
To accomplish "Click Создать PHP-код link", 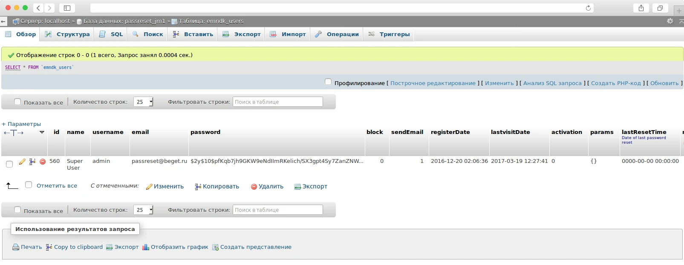I will pos(616,83).
